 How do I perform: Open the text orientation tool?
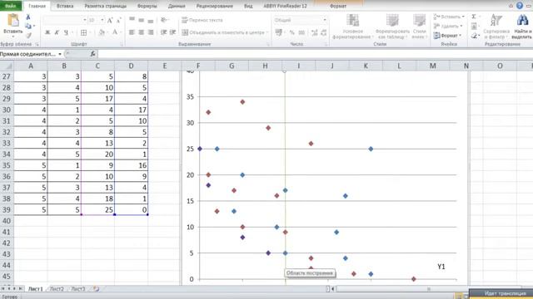click(x=164, y=20)
